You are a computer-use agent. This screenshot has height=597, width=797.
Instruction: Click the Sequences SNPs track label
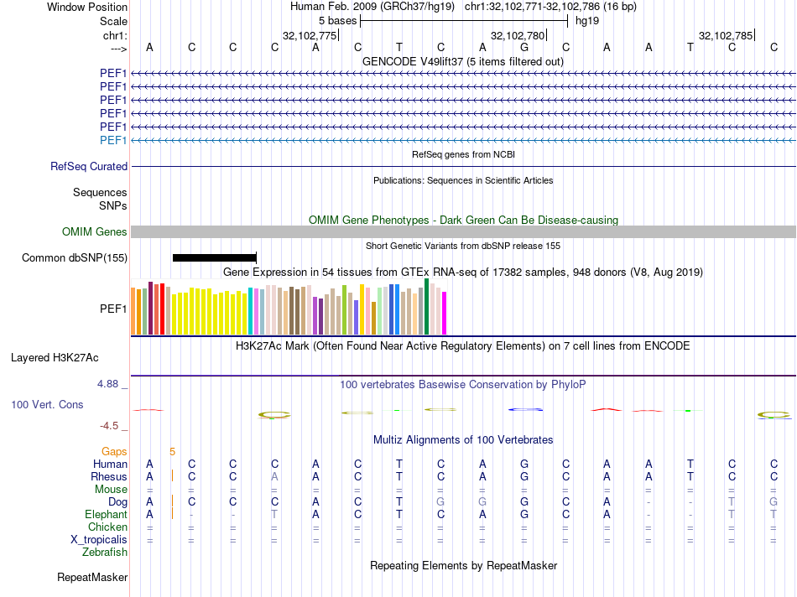[100, 200]
